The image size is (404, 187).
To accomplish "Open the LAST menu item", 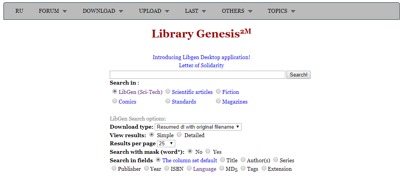I will pyautogui.click(x=192, y=11).
